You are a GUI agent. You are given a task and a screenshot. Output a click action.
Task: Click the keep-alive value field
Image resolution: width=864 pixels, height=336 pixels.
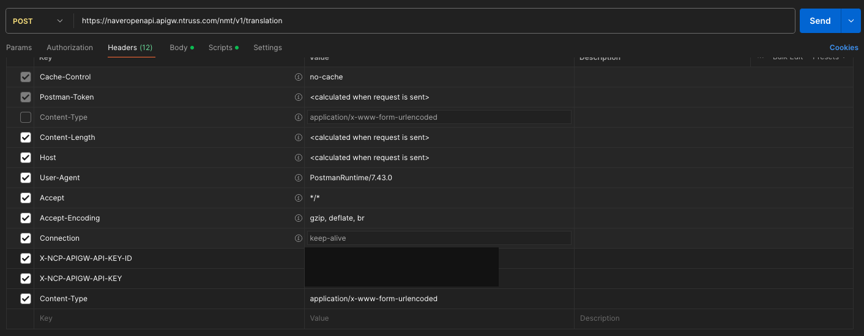pos(439,238)
